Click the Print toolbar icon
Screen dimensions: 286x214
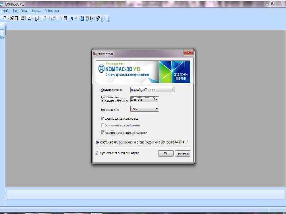(x=23, y=18)
